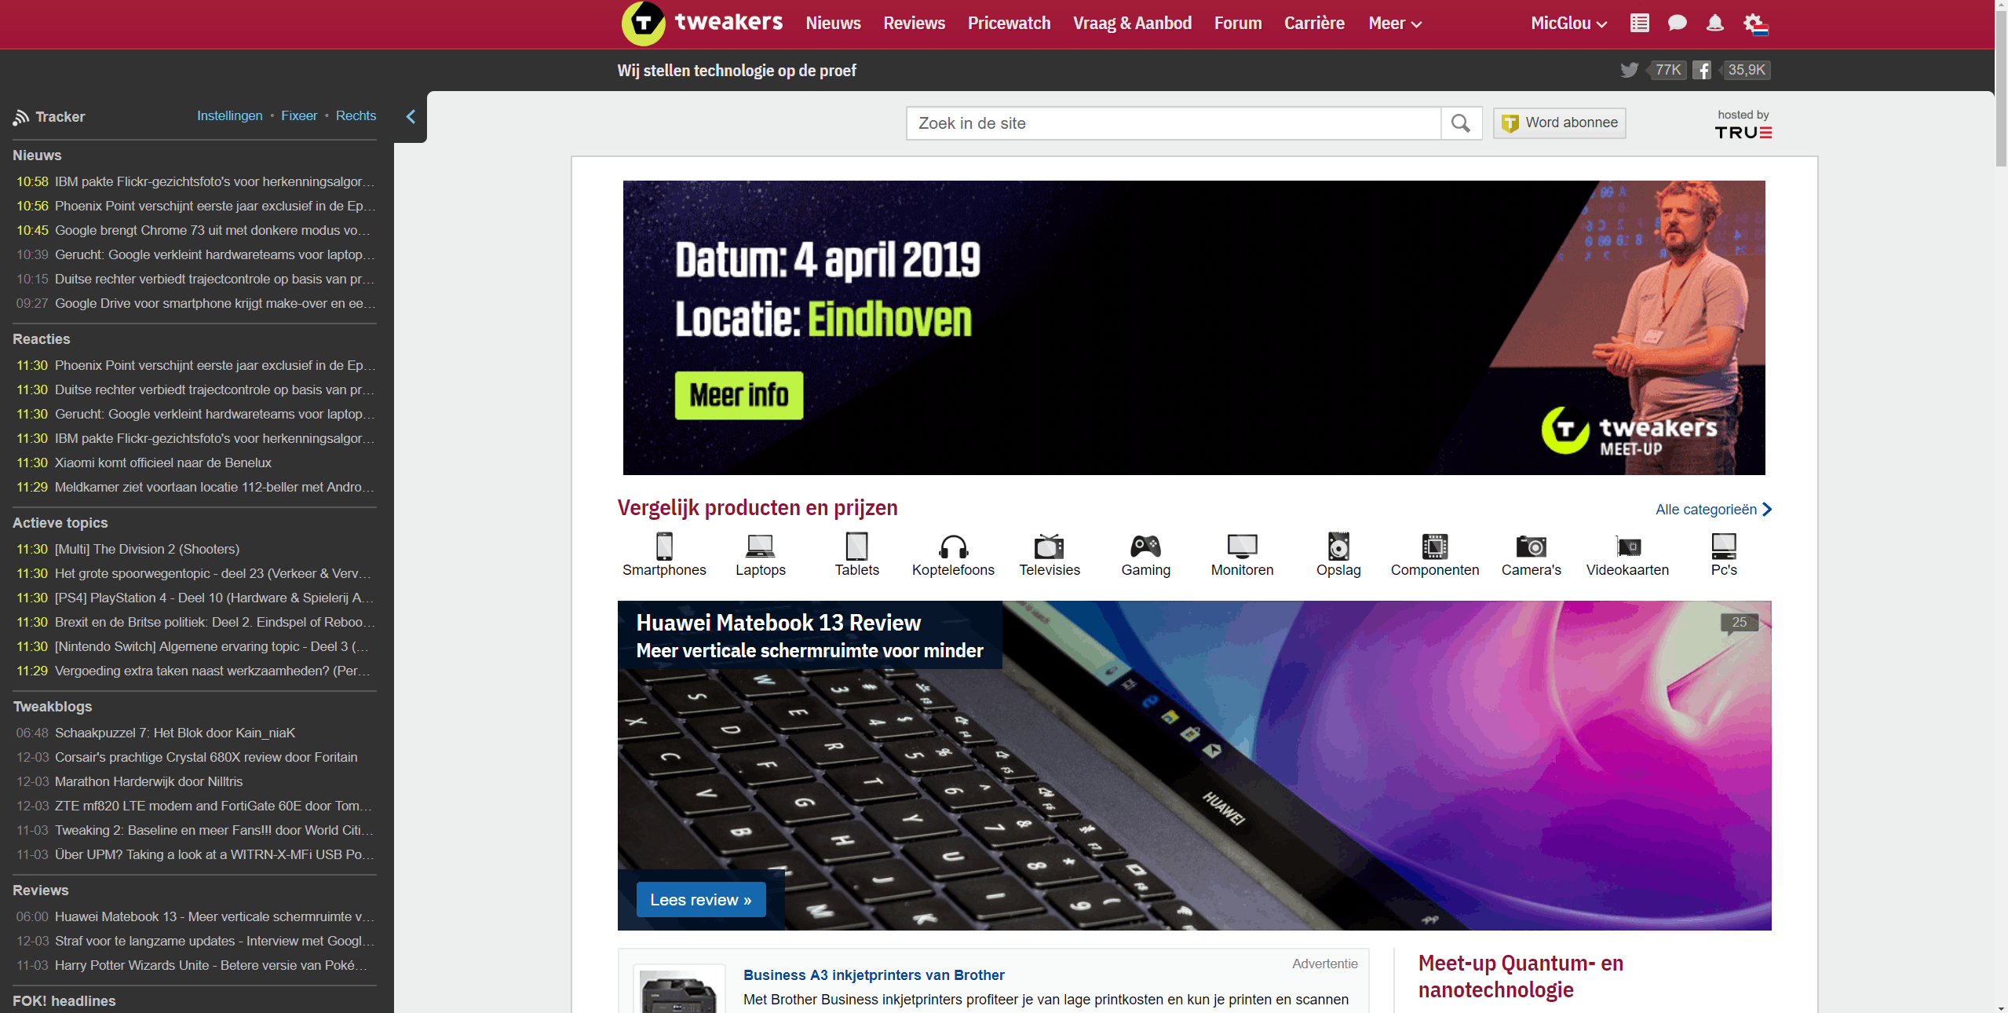
Task: Open the Smartphones category icon
Action: (x=664, y=546)
